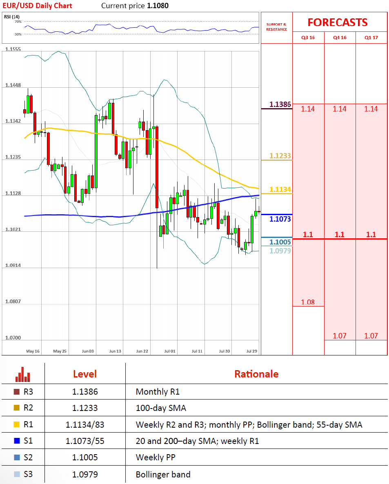Click the 1.1005 support label beside chart

(x=280, y=242)
